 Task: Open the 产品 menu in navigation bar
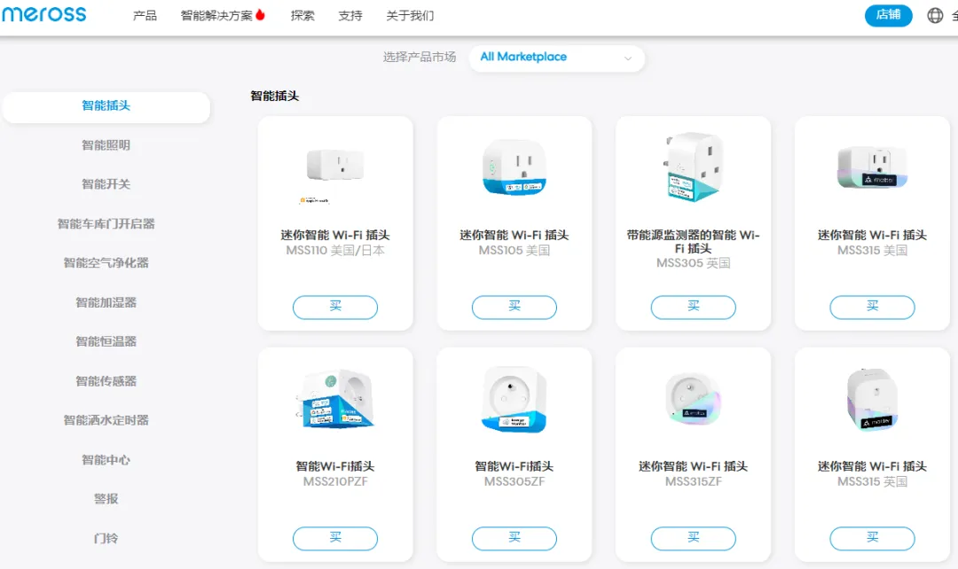(x=145, y=16)
